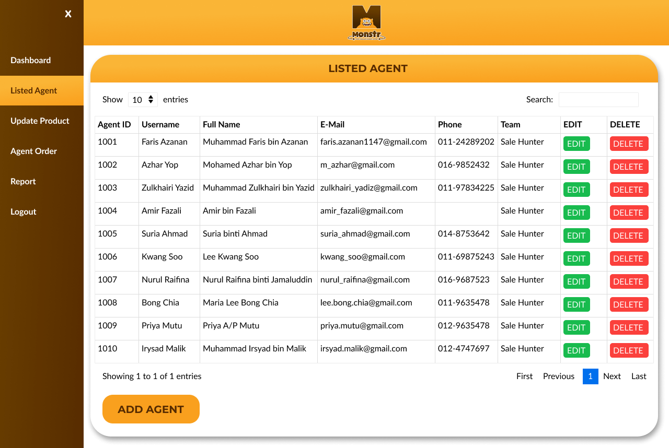669x448 pixels.
Task: Go to Agent Order section
Action: pyautogui.click(x=33, y=151)
